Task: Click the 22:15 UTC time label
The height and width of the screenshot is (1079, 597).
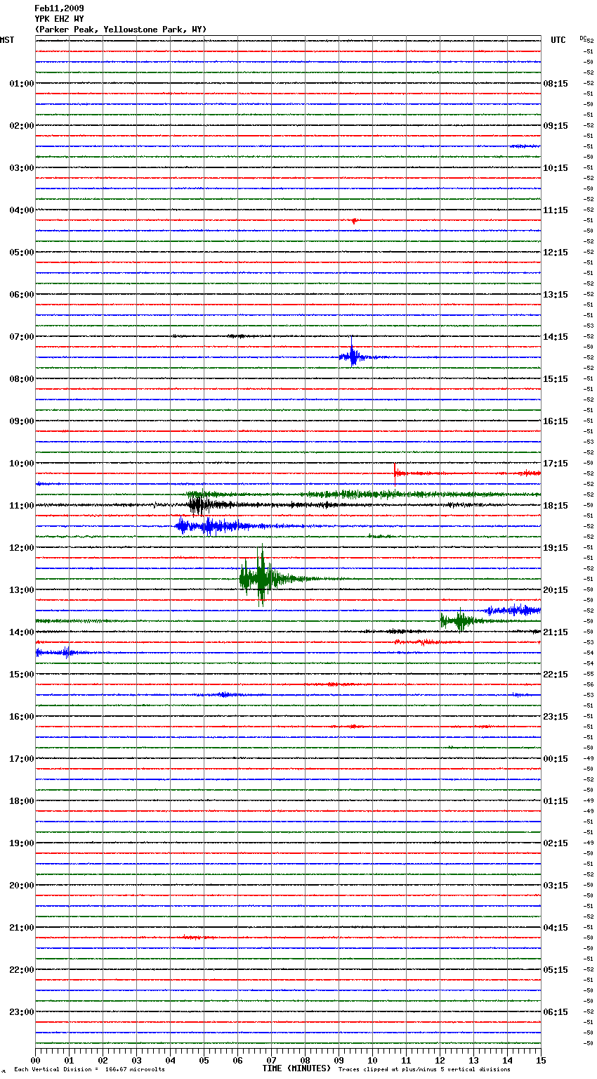Action: [x=556, y=675]
